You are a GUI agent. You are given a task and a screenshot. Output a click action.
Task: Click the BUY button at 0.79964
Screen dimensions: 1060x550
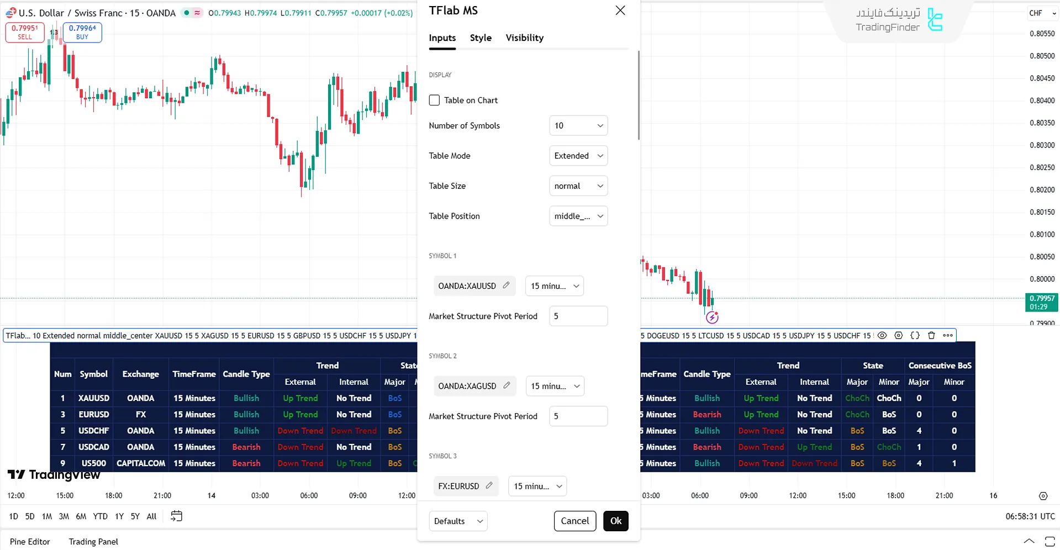[82, 32]
